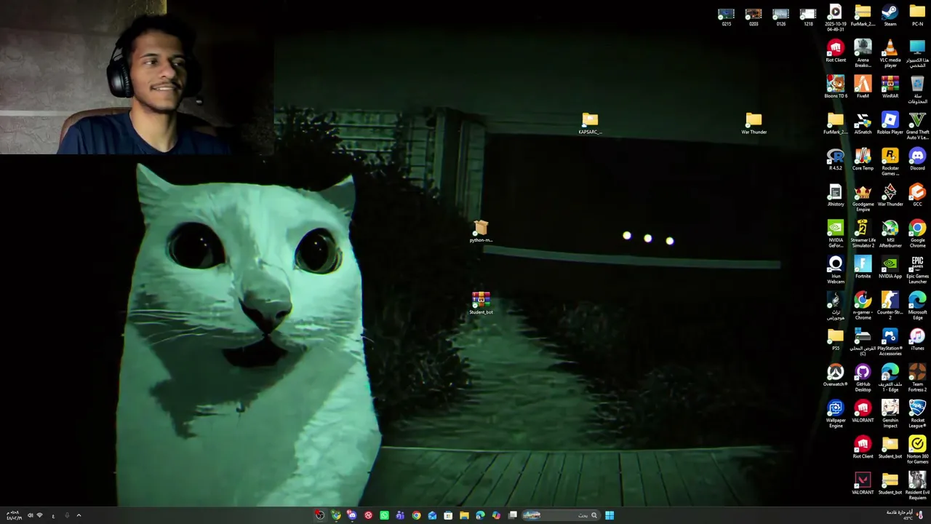Select the PS5 folder on the desktop

836,340
